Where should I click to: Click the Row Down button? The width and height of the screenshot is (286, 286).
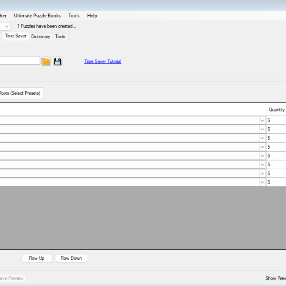pyautogui.click(x=71, y=258)
